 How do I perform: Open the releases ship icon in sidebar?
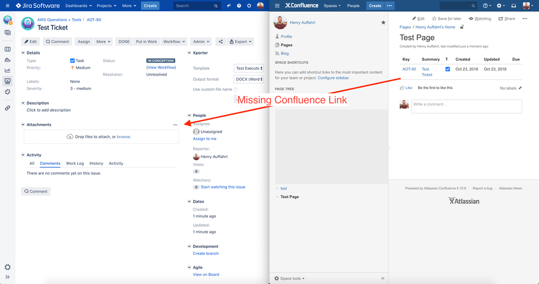7,60
